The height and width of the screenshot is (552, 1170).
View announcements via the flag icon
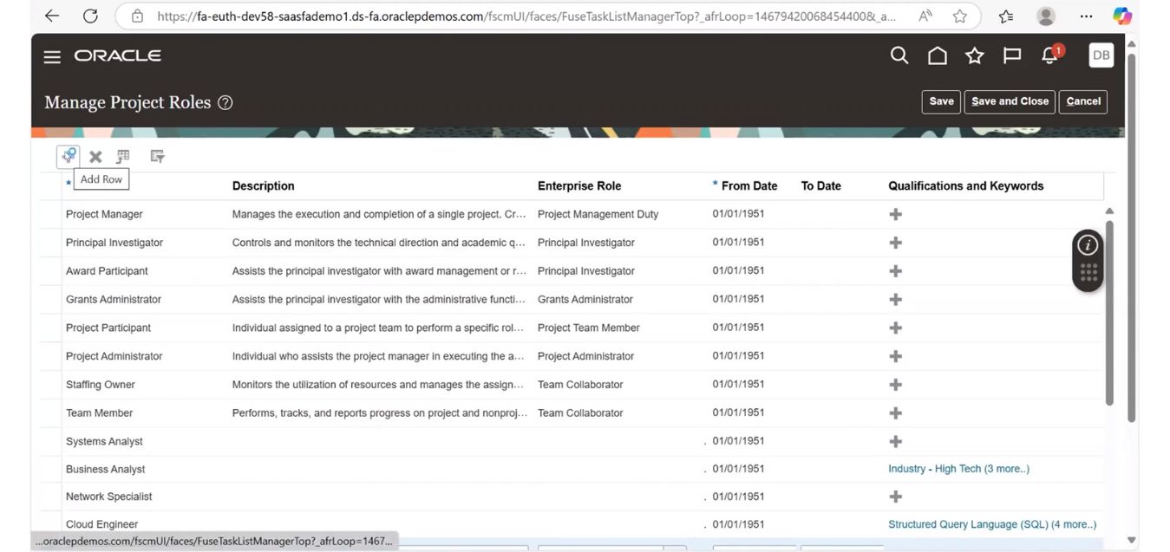pos(1011,55)
